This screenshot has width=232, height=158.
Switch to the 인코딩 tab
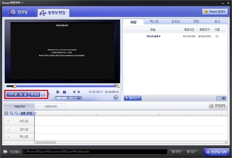coord(19,12)
